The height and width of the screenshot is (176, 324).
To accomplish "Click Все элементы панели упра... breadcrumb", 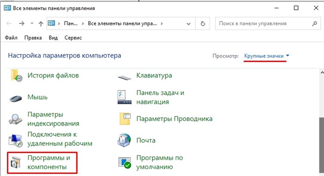I will pos(122,24).
